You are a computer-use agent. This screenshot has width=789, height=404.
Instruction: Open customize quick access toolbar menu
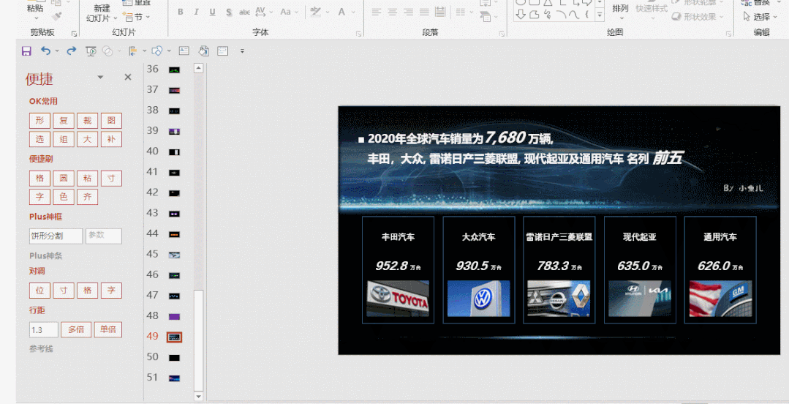(242, 51)
